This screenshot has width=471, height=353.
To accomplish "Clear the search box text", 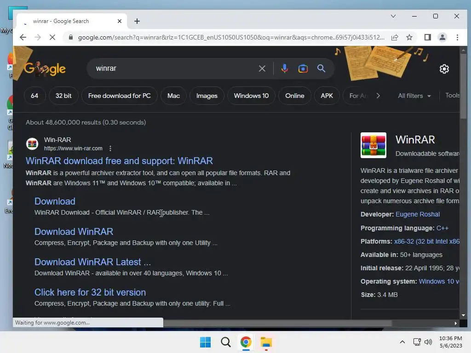I will tap(262, 68).
